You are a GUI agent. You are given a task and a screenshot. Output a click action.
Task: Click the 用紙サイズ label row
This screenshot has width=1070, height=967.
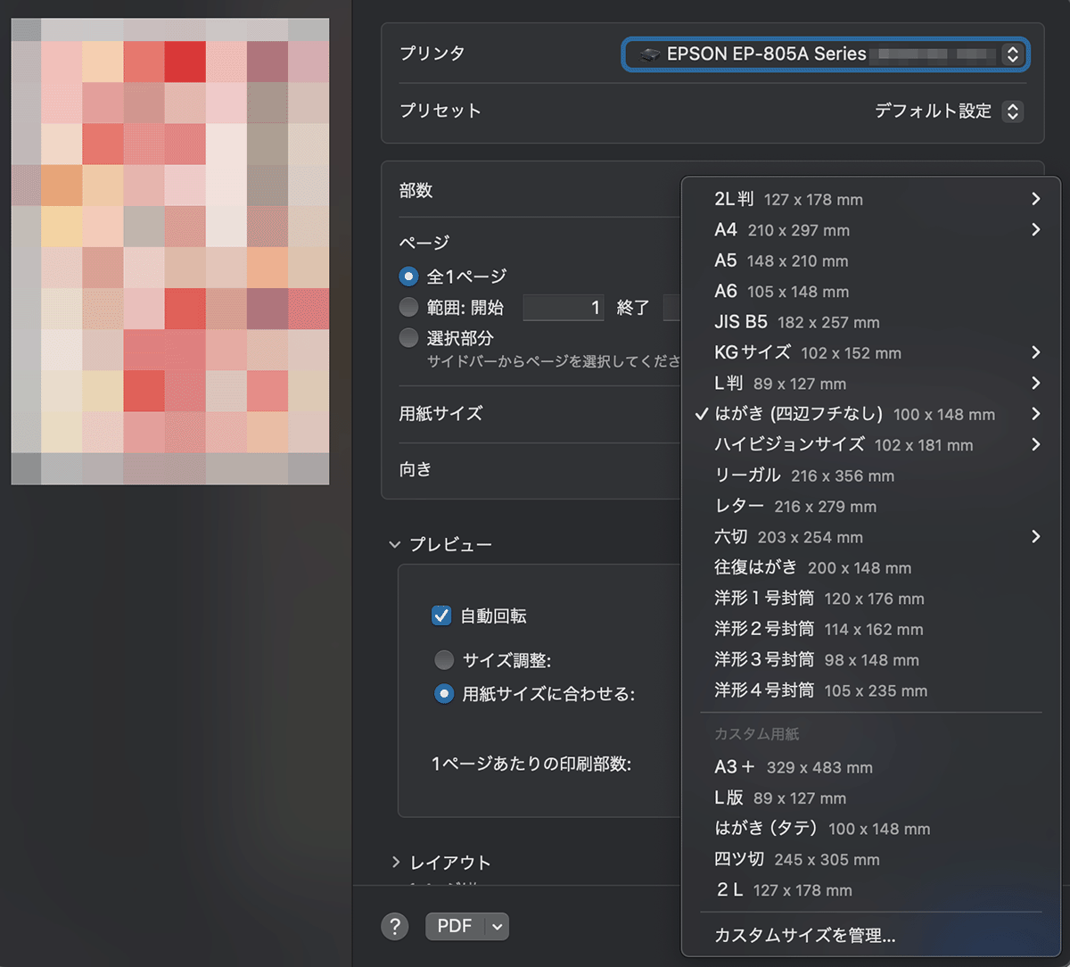[441, 414]
